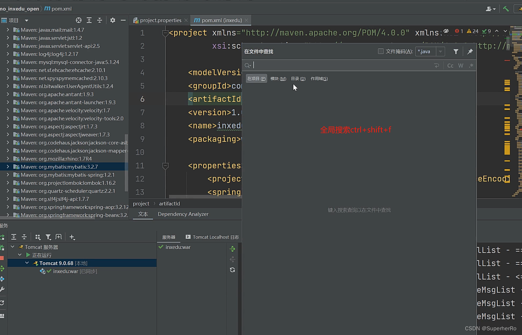
Task: Go to next highlighted problem arrow
Action: click(x=505, y=31)
